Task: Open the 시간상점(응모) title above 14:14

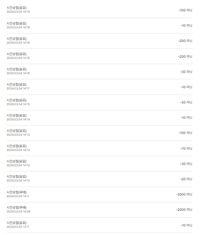Action: 17,115
